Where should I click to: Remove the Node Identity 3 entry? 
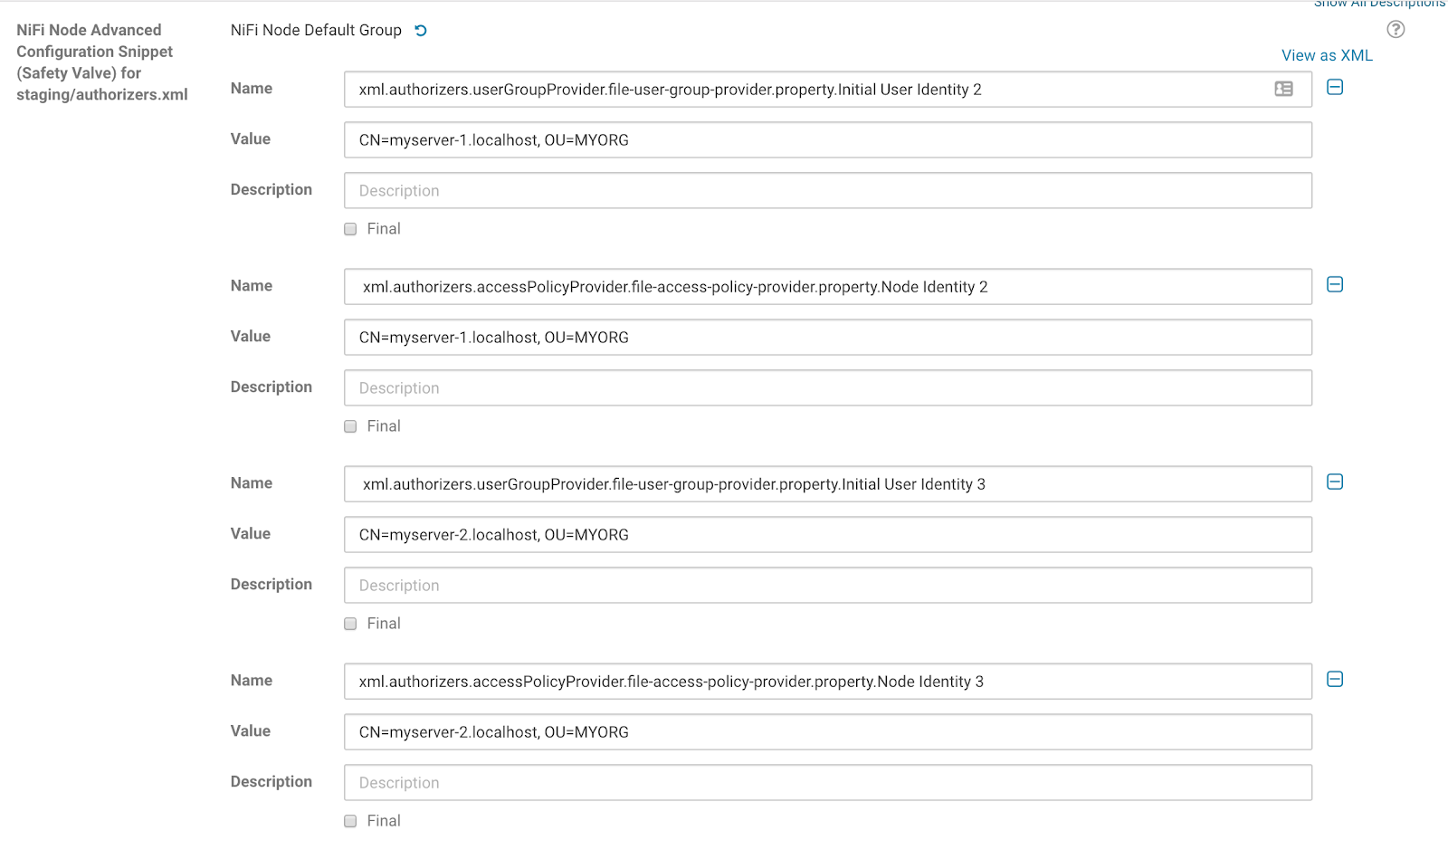click(x=1335, y=680)
